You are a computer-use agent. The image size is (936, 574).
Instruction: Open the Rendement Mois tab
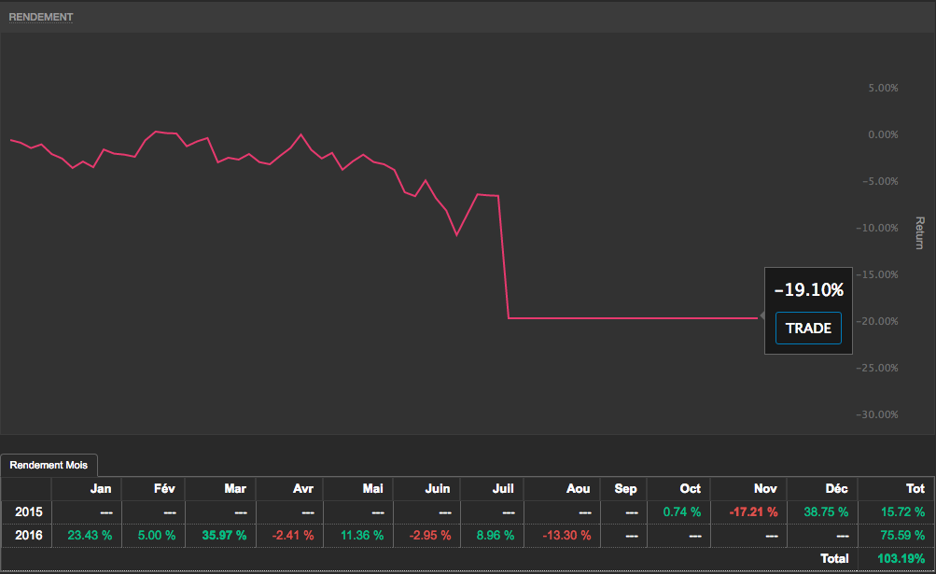49,465
